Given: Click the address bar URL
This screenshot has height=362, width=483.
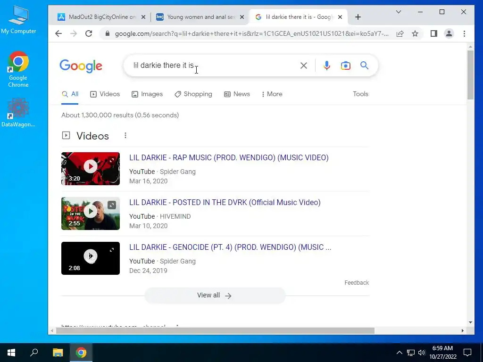Looking at the screenshot, I should [251, 33].
